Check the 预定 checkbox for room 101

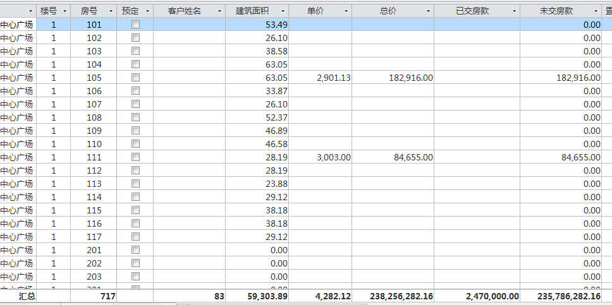pyautogui.click(x=135, y=24)
